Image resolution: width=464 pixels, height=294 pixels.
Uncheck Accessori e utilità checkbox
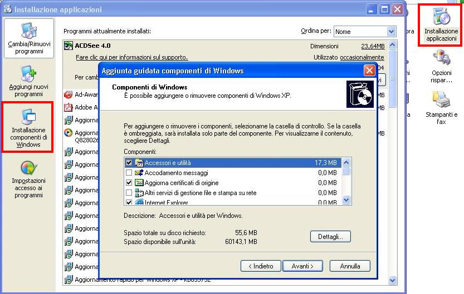click(x=129, y=163)
